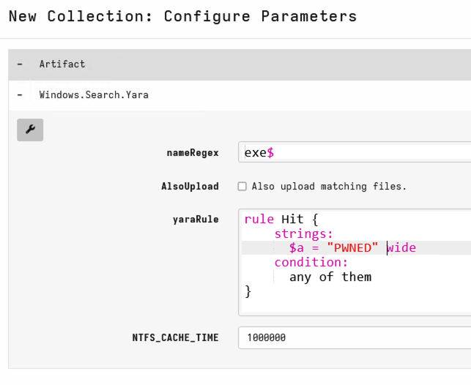The width and height of the screenshot is (471, 385).
Task: Collapse the Windows.Search.Yara artifact row
Action: (x=20, y=95)
